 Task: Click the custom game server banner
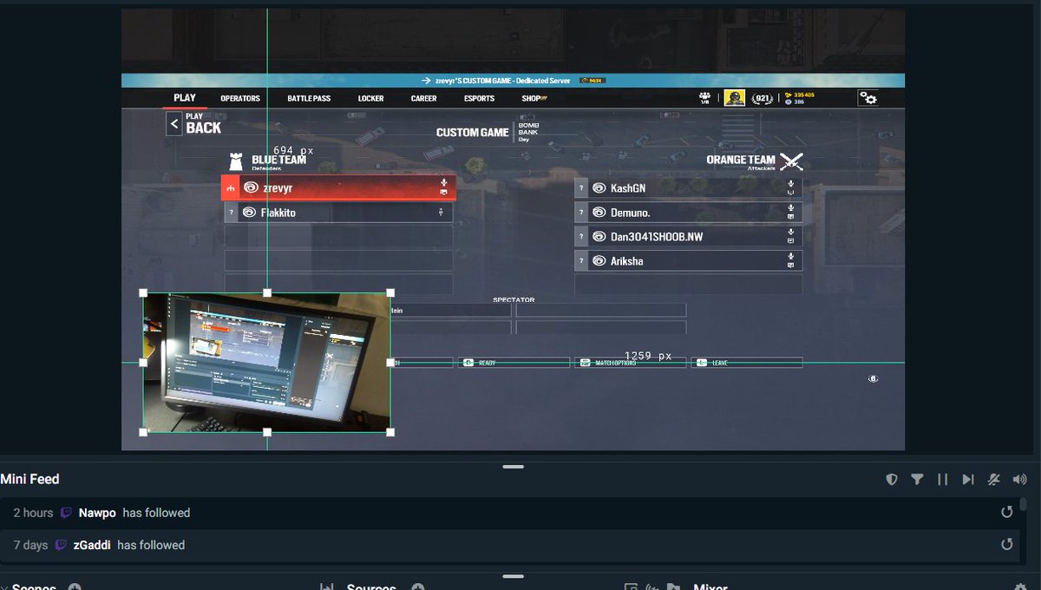tap(513, 81)
